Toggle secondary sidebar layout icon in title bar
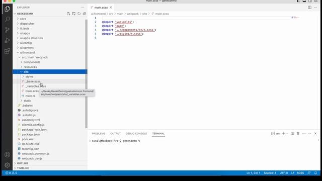 click(310, 1)
